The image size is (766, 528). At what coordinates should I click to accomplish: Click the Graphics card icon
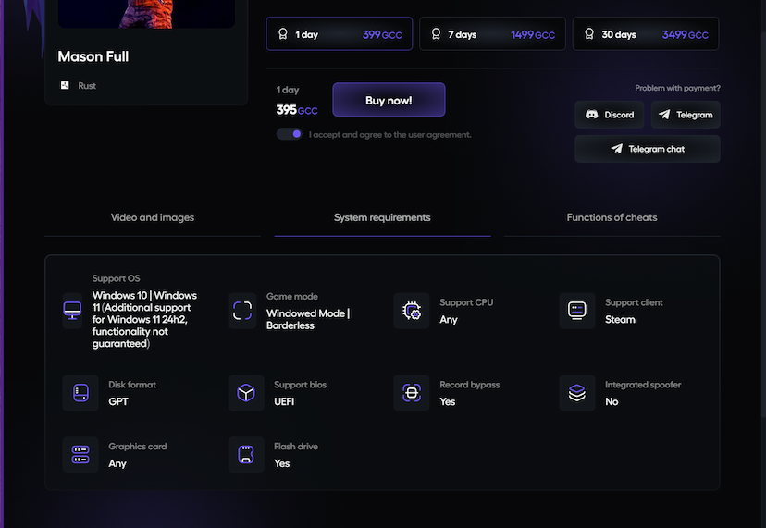(x=80, y=455)
